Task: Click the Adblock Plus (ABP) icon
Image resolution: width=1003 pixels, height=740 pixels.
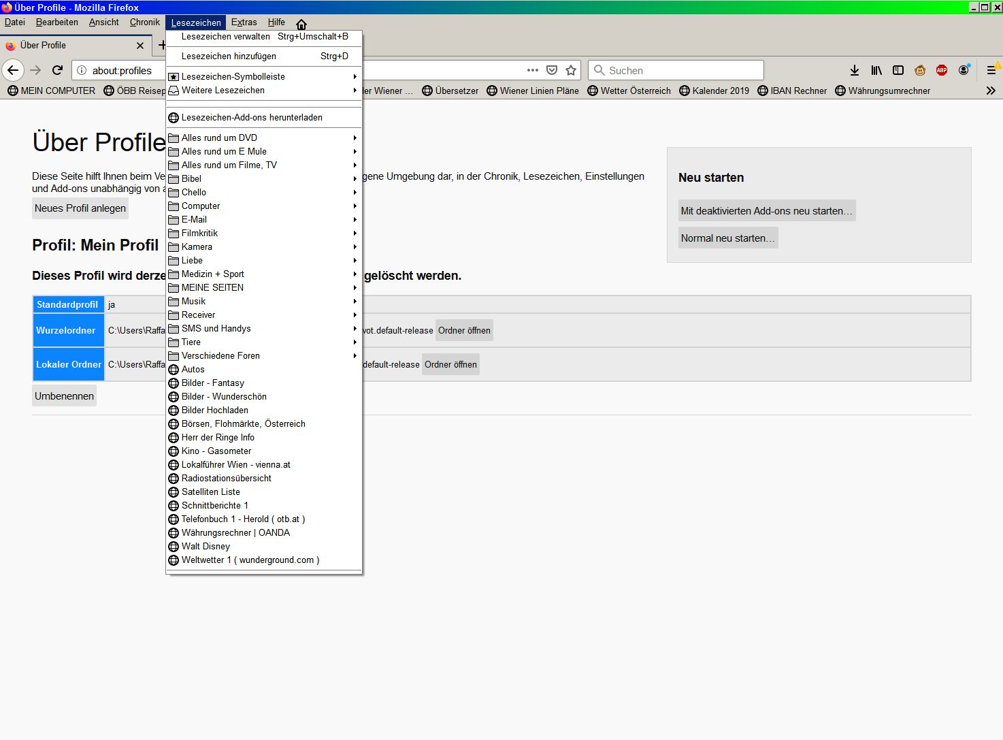Action: click(942, 69)
